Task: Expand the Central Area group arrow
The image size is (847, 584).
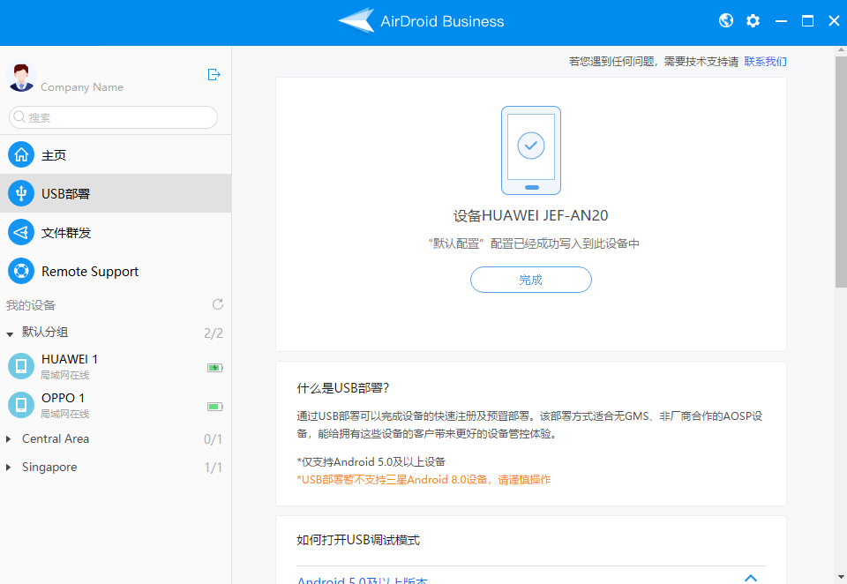Action: coord(8,439)
